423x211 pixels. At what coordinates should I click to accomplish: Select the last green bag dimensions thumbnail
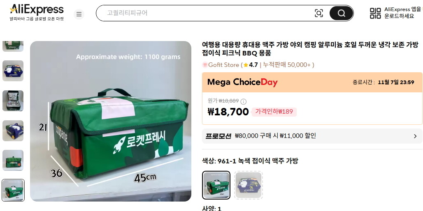[13, 190]
